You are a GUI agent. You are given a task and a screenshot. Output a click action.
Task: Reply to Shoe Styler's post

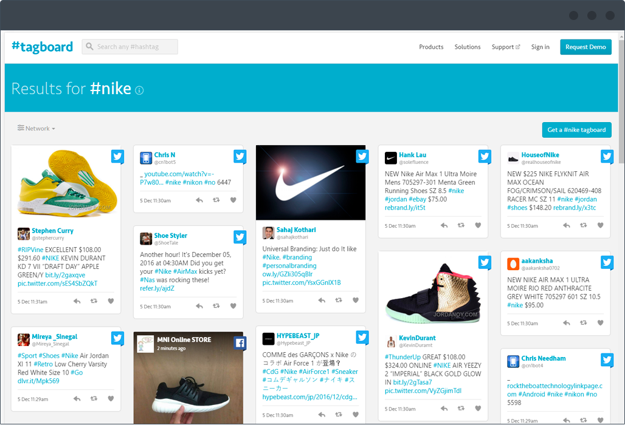click(x=199, y=306)
